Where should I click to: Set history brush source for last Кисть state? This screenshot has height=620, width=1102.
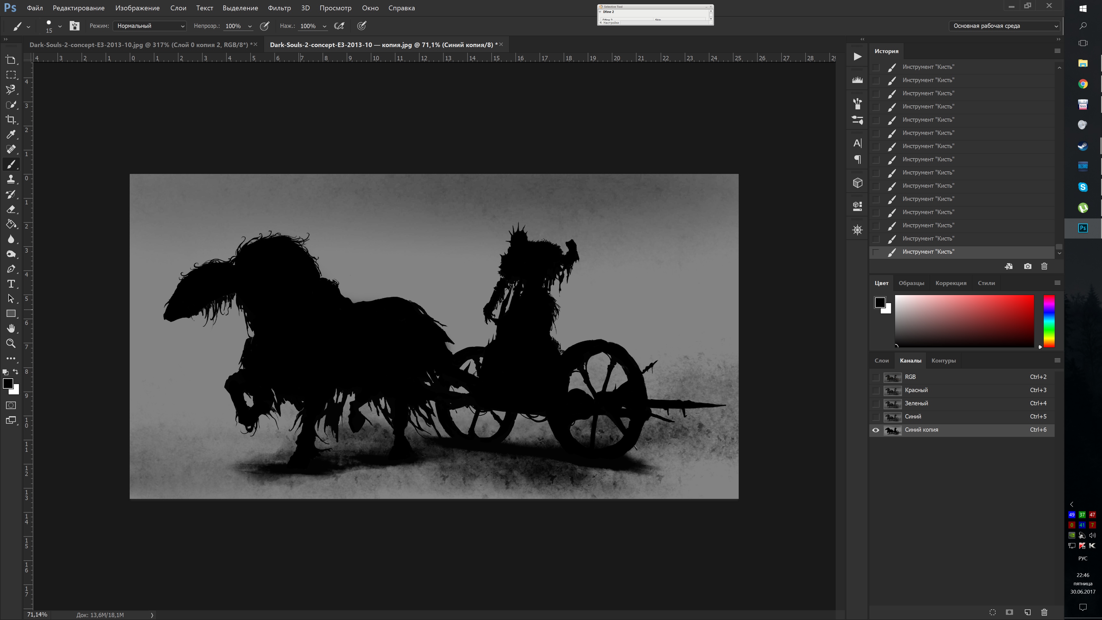(x=876, y=252)
